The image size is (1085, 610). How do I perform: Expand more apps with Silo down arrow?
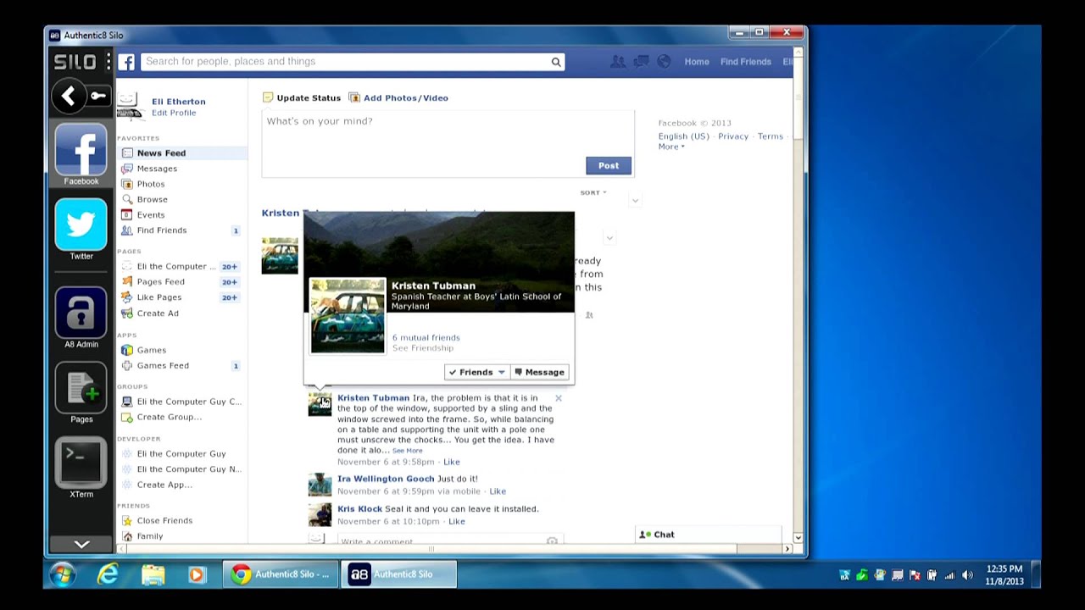click(81, 544)
